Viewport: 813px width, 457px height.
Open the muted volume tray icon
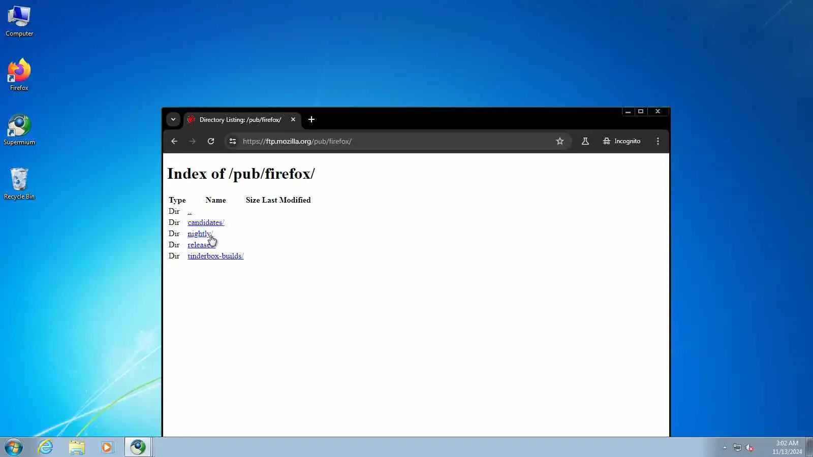(x=749, y=448)
